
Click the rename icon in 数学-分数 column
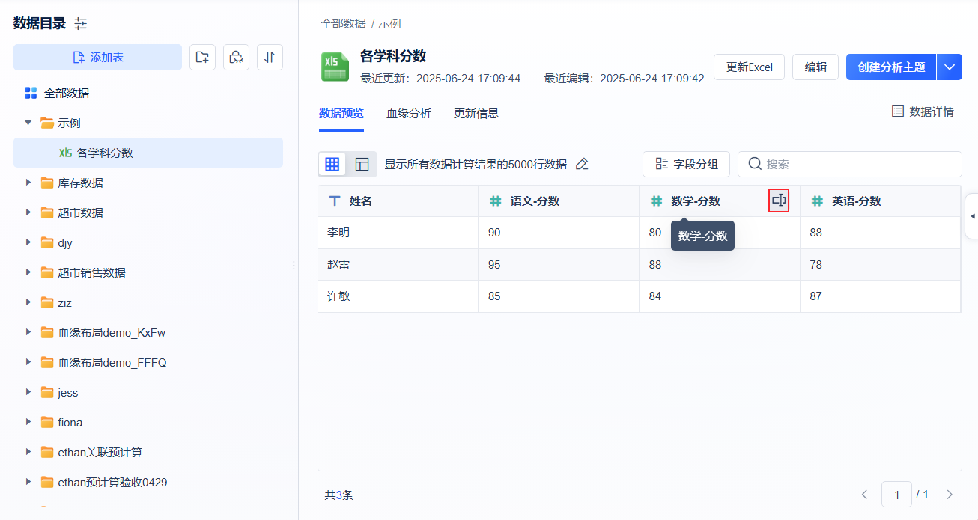[x=779, y=201]
